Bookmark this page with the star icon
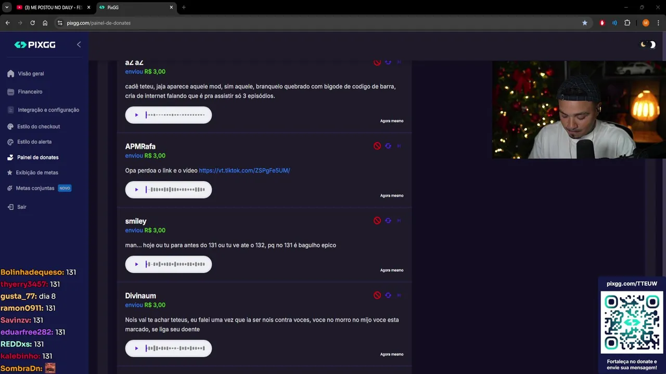 pyautogui.click(x=585, y=23)
